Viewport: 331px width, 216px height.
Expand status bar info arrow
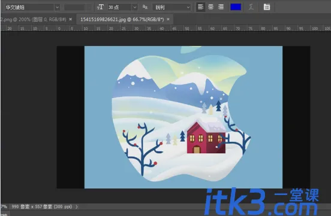click(77, 207)
